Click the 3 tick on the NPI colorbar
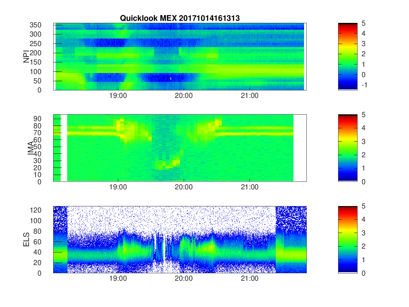409x307 pixels. tap(363, 44)
